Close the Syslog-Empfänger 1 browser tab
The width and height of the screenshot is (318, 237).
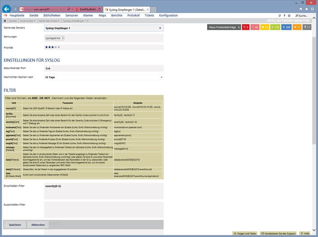(147, 10)
